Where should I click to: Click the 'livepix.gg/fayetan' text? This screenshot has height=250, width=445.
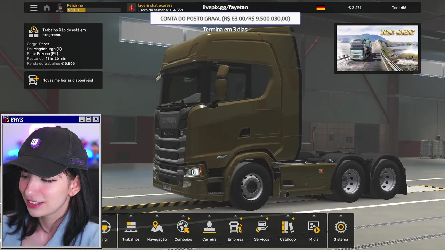point(225,7)
